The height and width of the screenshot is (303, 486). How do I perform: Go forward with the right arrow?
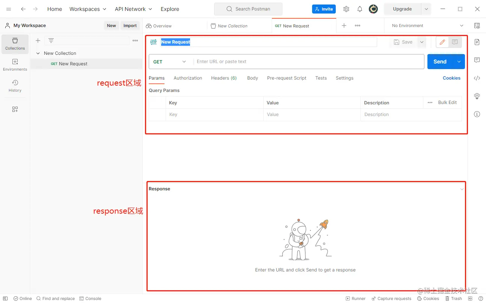coord(35,9)
